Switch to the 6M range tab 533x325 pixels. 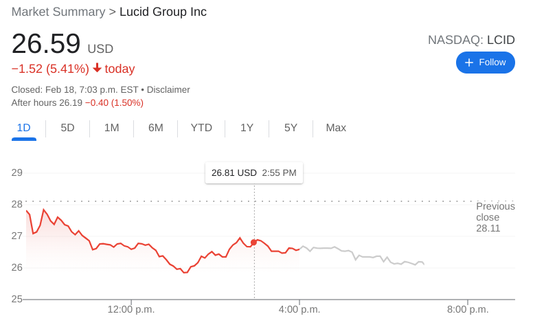[156, 128]
